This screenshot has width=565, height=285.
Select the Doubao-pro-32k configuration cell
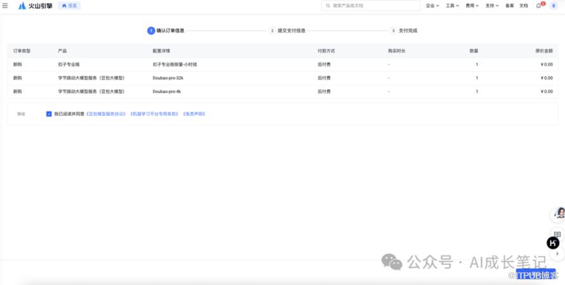coord(168,78)
